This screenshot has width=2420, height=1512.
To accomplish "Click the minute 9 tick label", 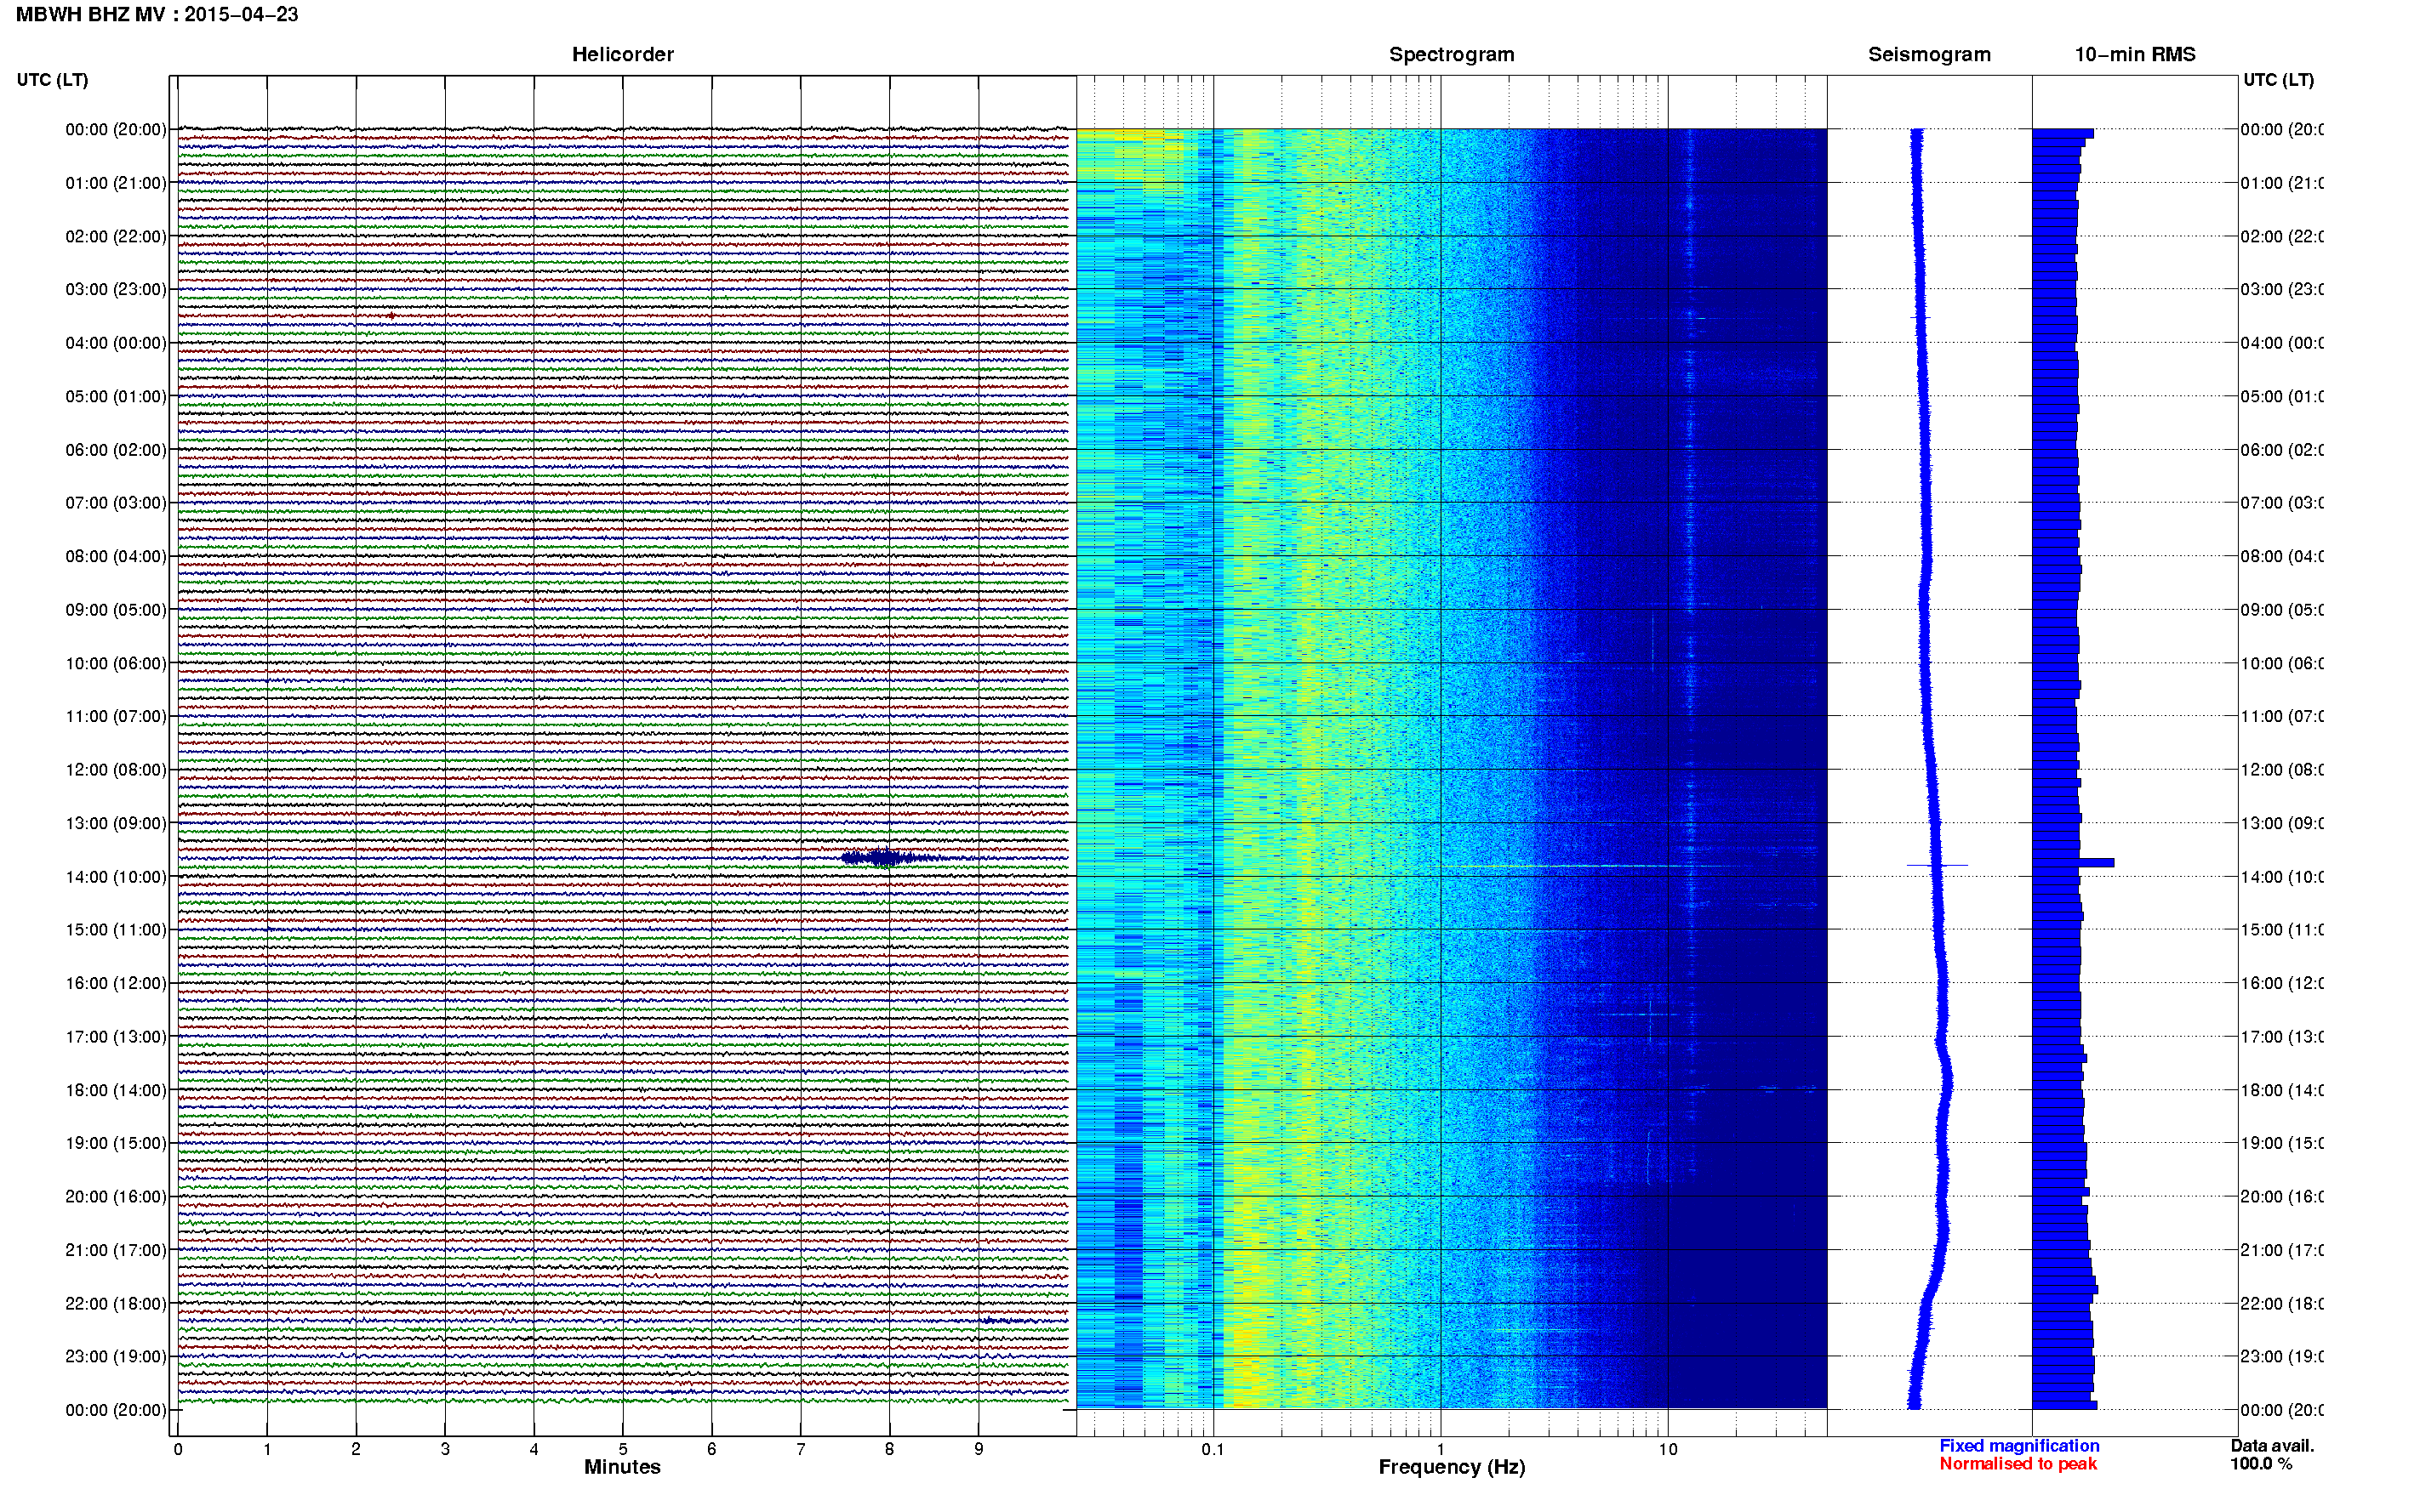I will 979,1449.
